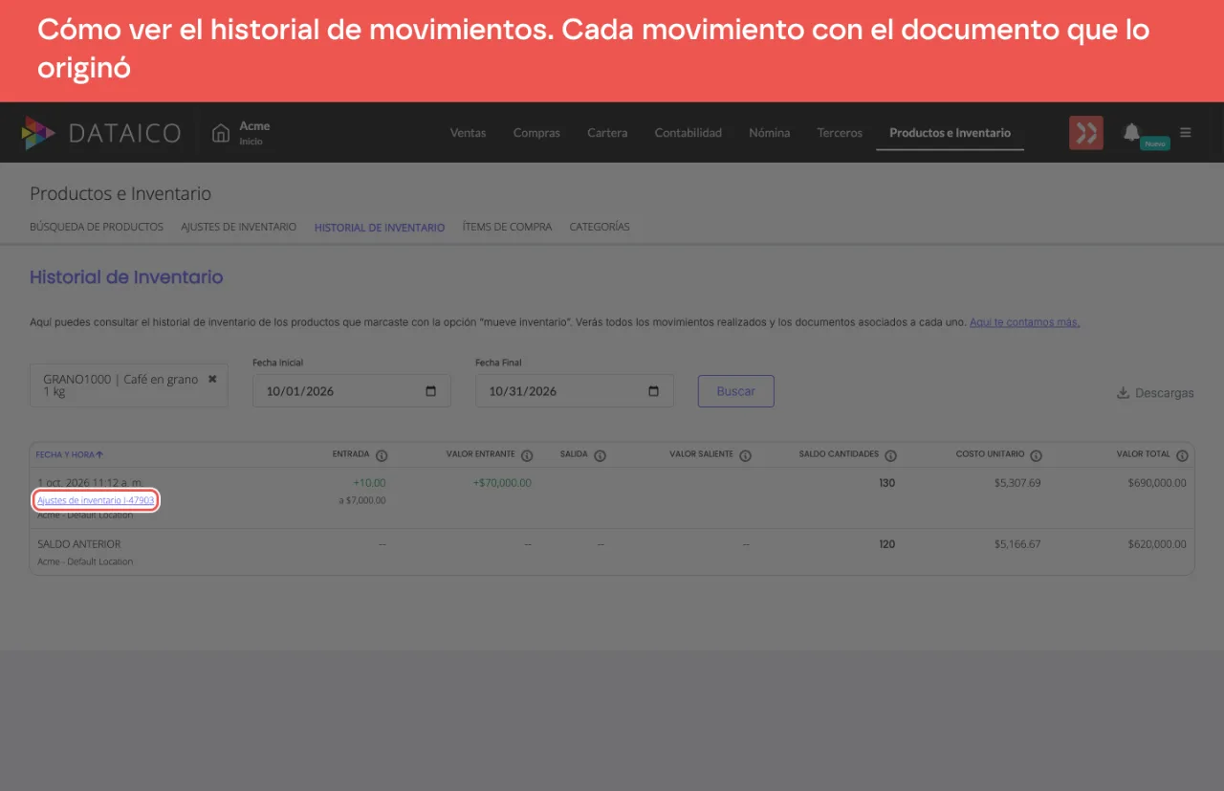The image size is (1224, 791).
Task: Click the GRANO1000 product selector field
Action: (128, 385)
